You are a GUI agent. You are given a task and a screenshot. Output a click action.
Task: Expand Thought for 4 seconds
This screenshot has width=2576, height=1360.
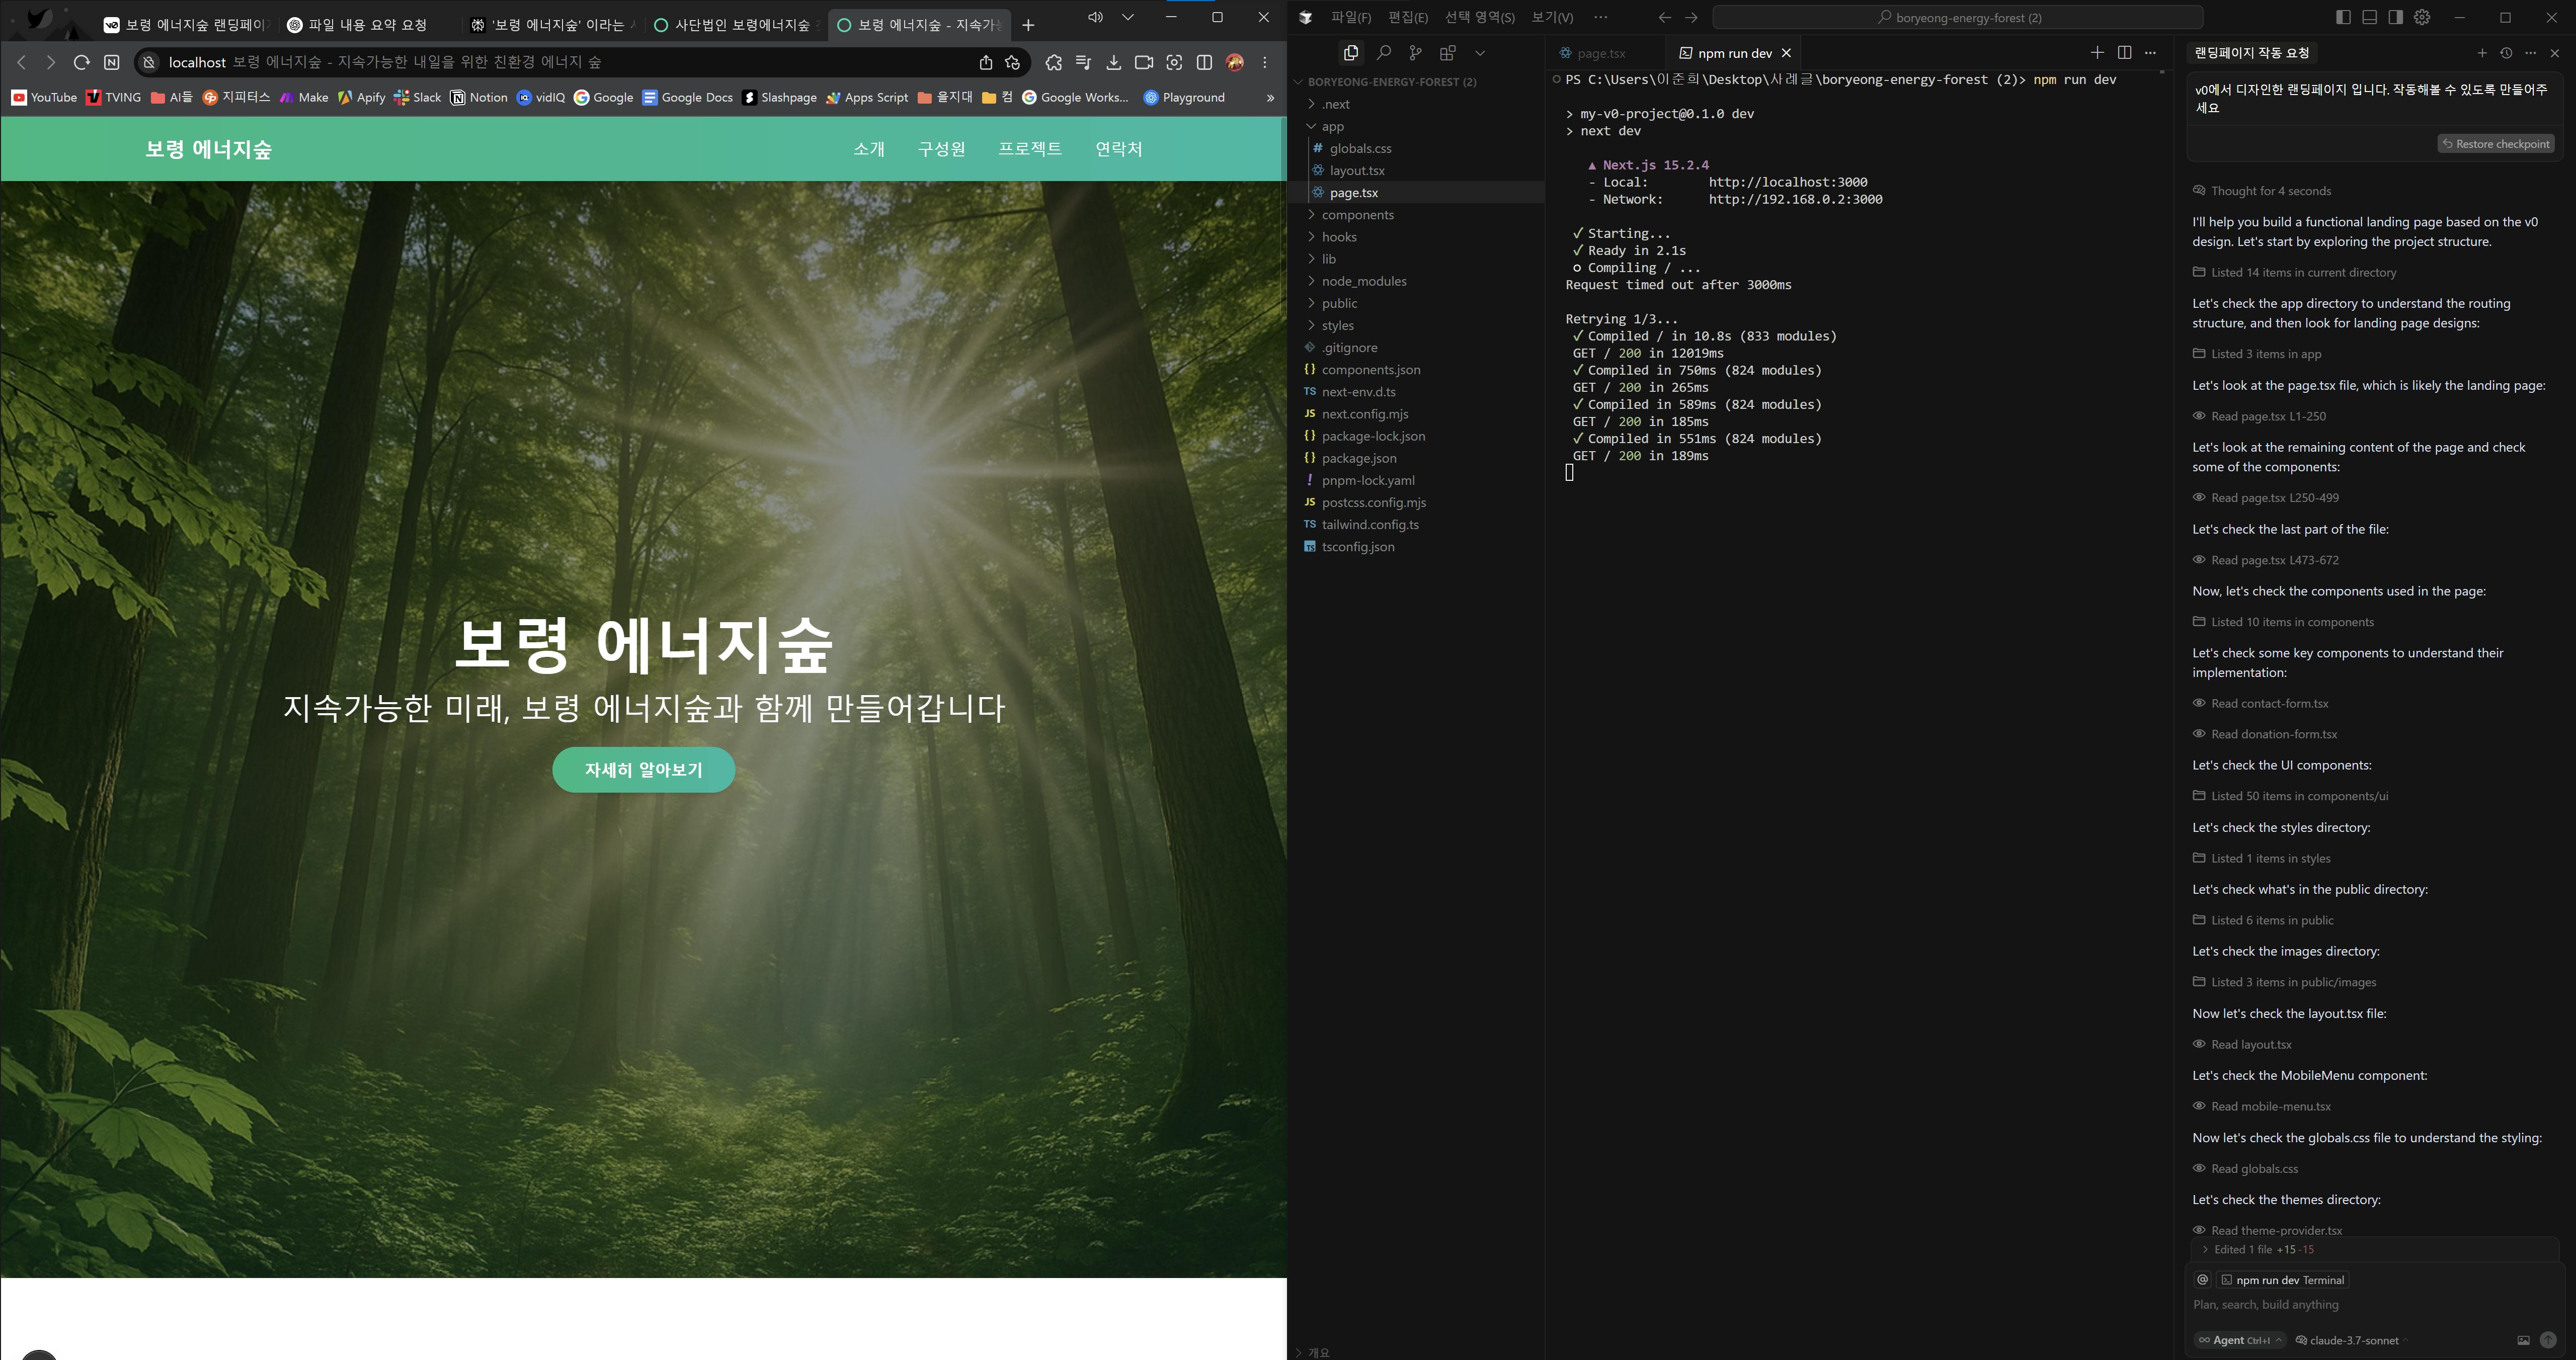(2261, 191)
